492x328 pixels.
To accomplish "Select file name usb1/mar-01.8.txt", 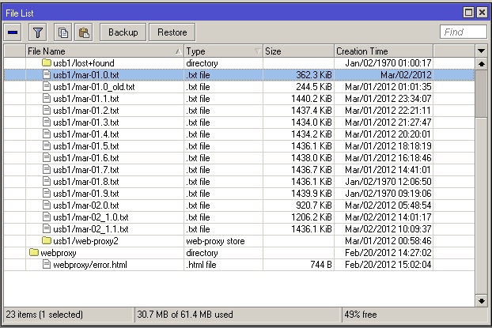I will pos(86,182).
